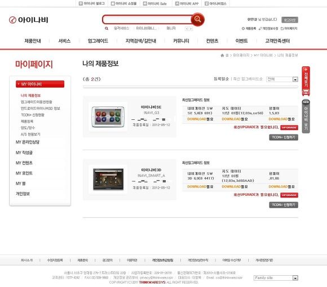327x287 pixels.
Task: Click the 로그아웃 button
Action: click(x=290, y=20)
